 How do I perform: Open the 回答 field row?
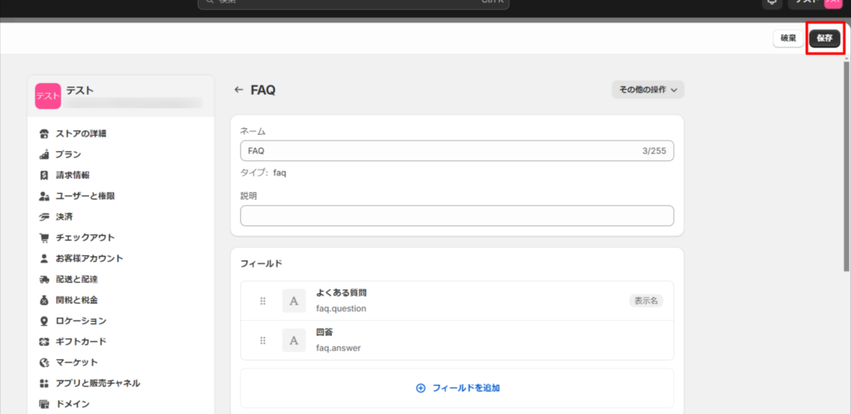457,340
